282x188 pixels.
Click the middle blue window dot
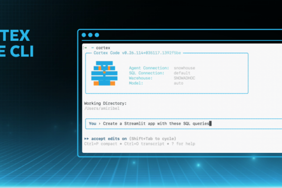click(x=90, y=35)
